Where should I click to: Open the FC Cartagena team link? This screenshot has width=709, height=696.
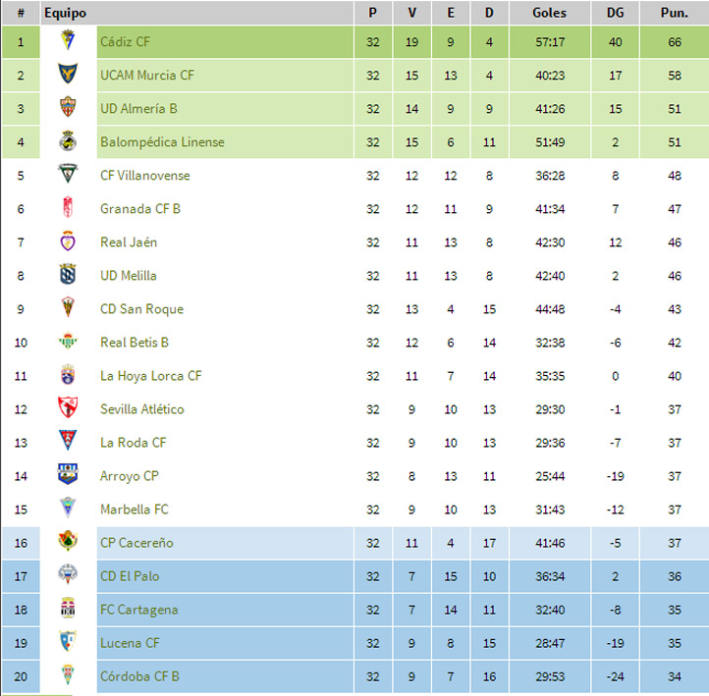pyautogui.click(x=139, y=610)
